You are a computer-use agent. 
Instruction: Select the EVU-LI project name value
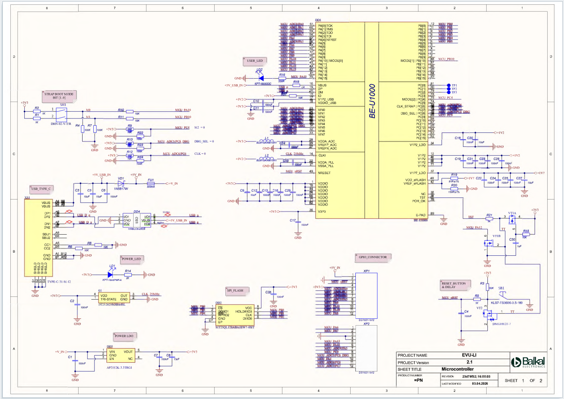point(469,355)
